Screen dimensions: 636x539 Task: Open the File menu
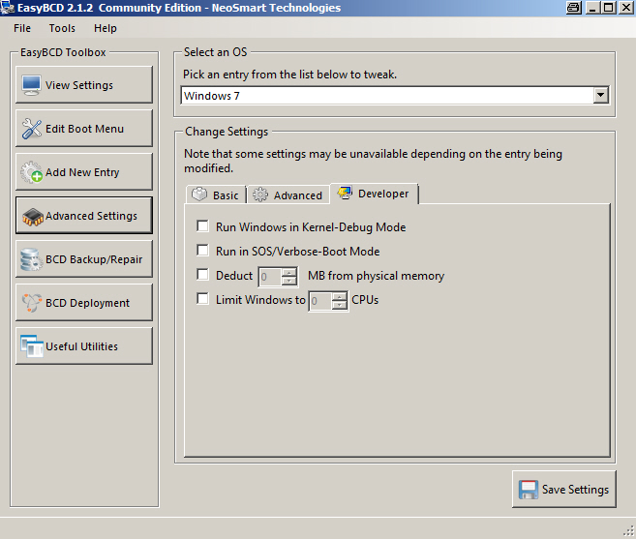pos(22,28)
